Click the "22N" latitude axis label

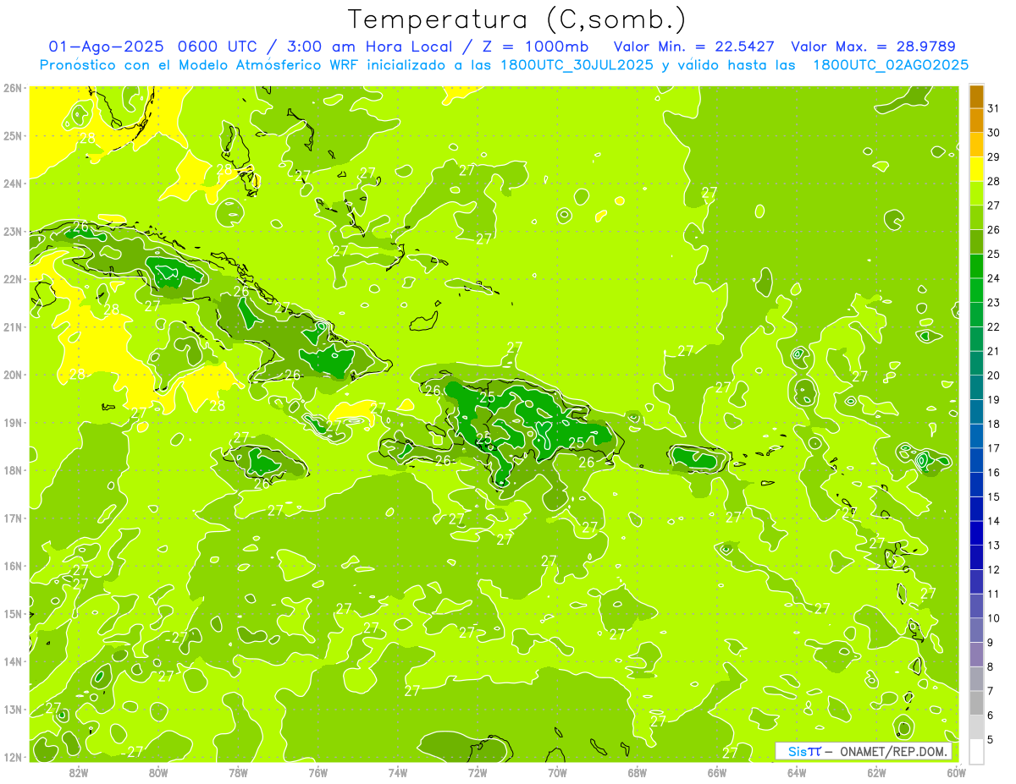click(13, 279)
